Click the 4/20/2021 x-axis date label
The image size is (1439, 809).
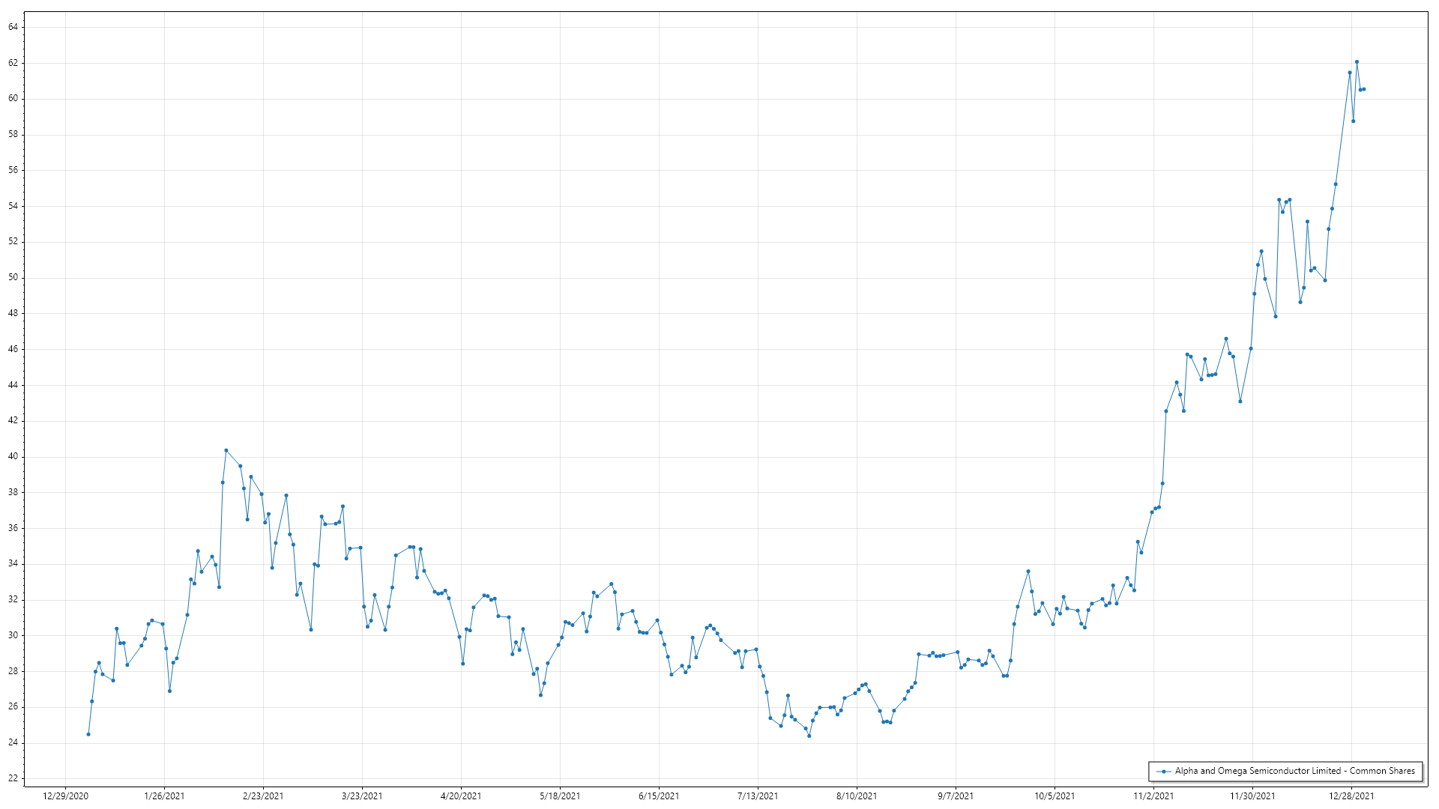coord(461,796)
